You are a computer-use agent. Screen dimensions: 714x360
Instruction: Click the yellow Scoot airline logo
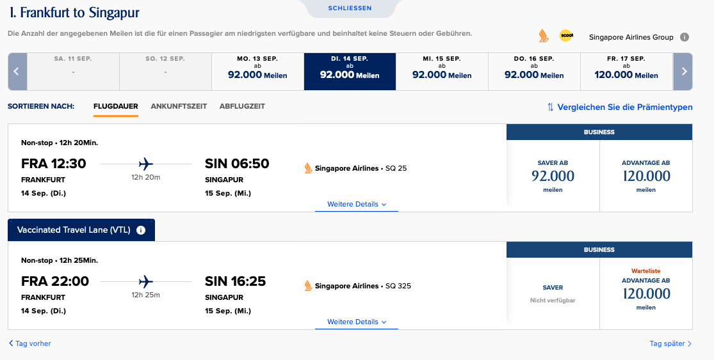[x=565, y=36]
